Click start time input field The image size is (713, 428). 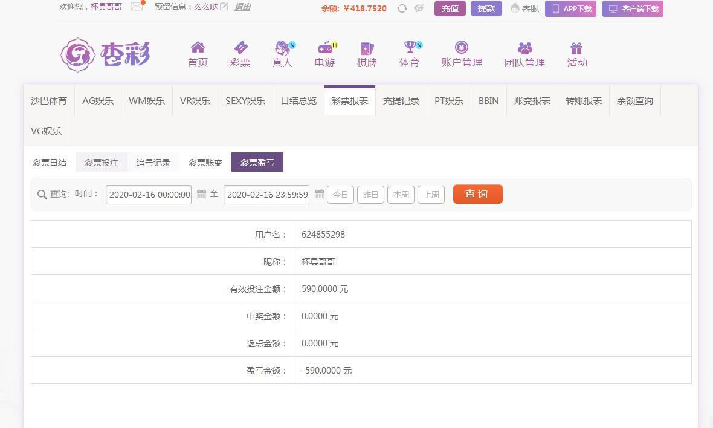pos(149,195)
